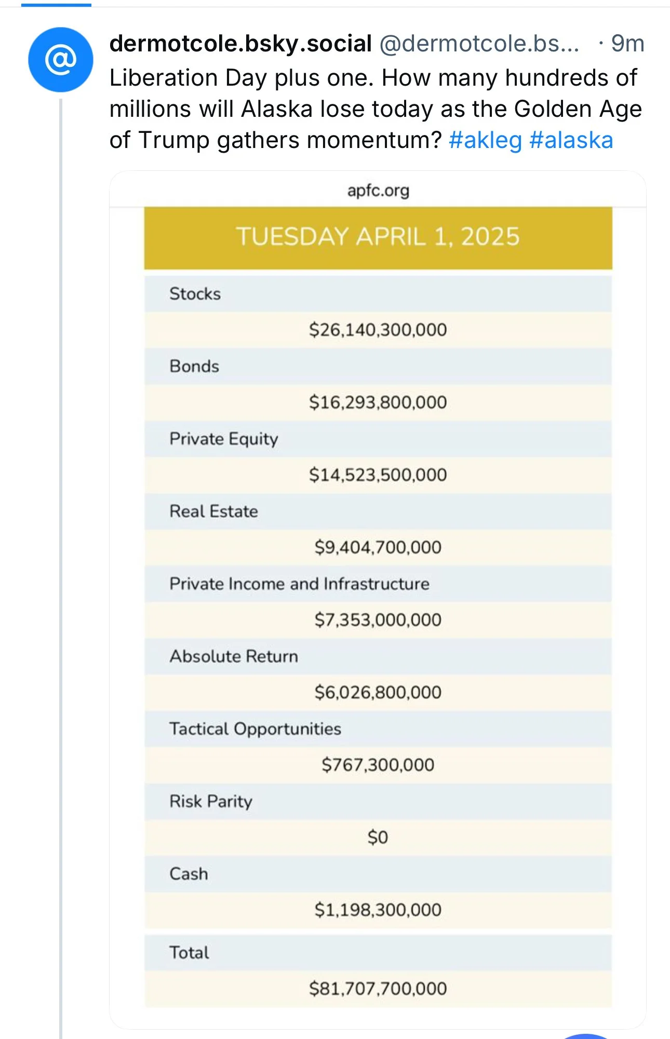Click the Absolute Return amount $6,026,800,000
Screen dimensions: 670x1039
coord(378,692)
